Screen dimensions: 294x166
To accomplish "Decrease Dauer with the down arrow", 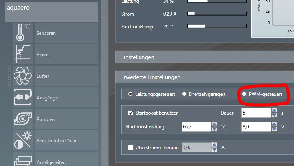I will click(x=274, y=115).
